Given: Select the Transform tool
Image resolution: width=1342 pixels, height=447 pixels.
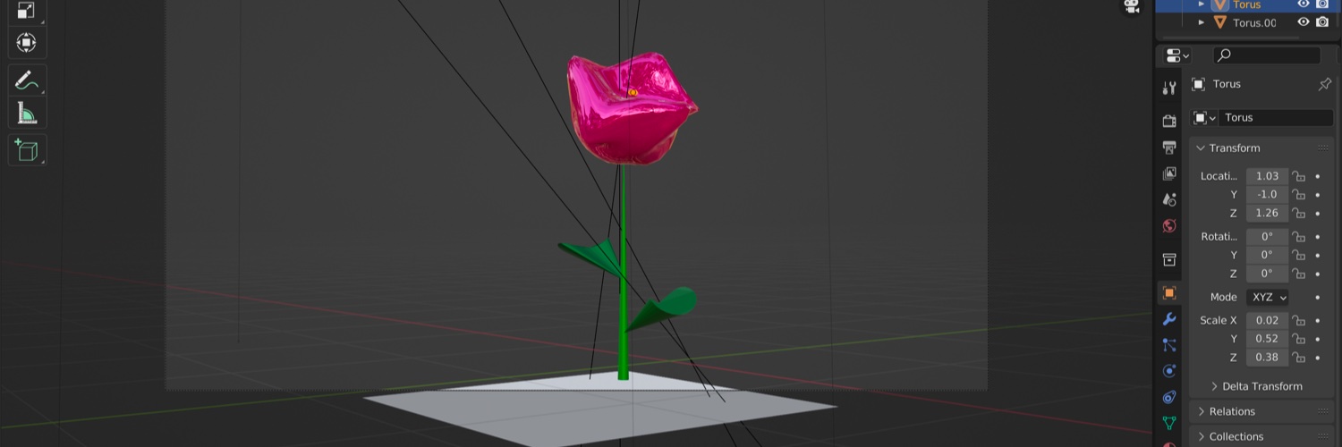Looking at the screenshot, I should click(x=27, y=43).
